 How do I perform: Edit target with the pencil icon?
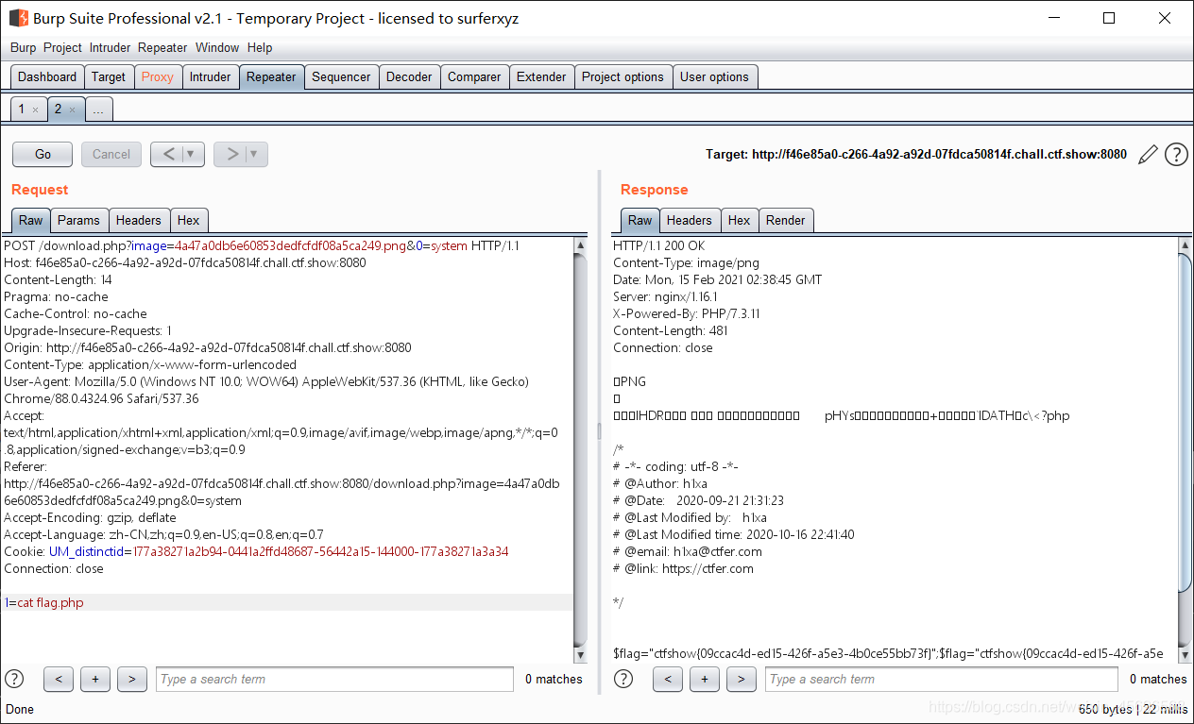1148,155
